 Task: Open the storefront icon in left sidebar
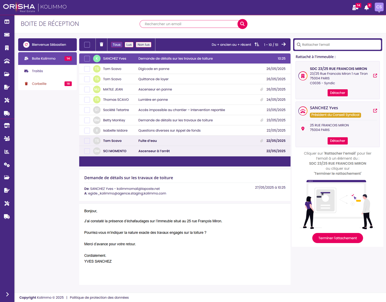(x=7, y=126)
